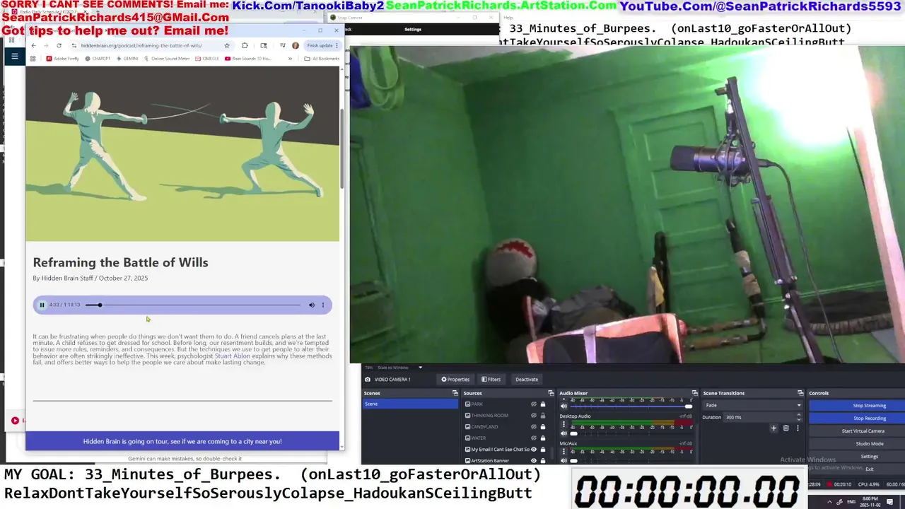Open Chrome apps grid in bookmarks bar
Image resolution: width=905 pixels, height=509 pixels.
point(33,59)
